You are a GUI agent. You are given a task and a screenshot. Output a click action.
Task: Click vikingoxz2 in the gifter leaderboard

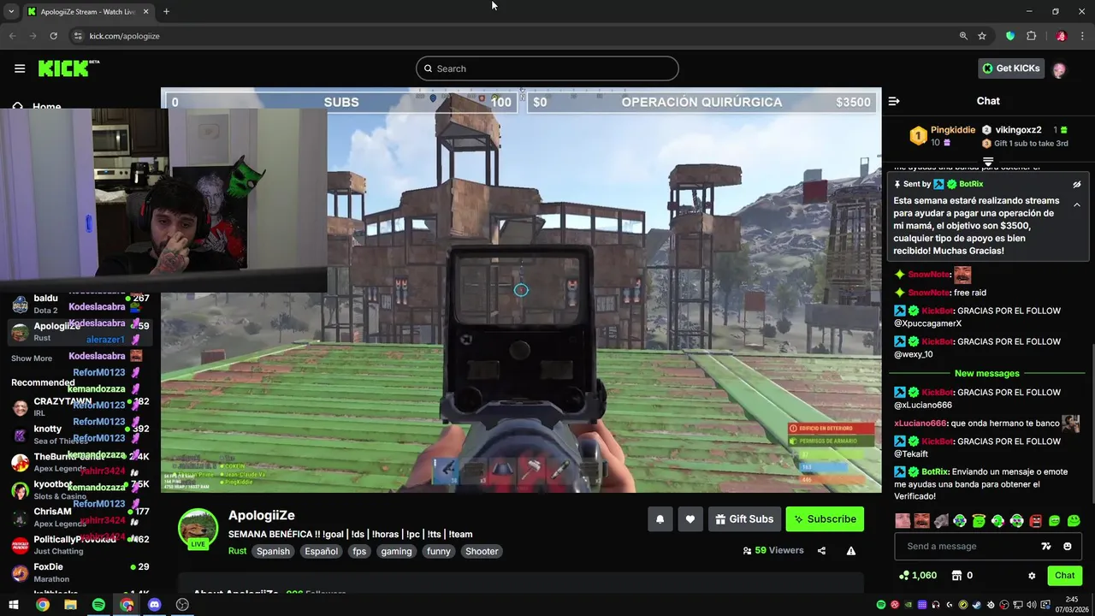point(1018,130)
